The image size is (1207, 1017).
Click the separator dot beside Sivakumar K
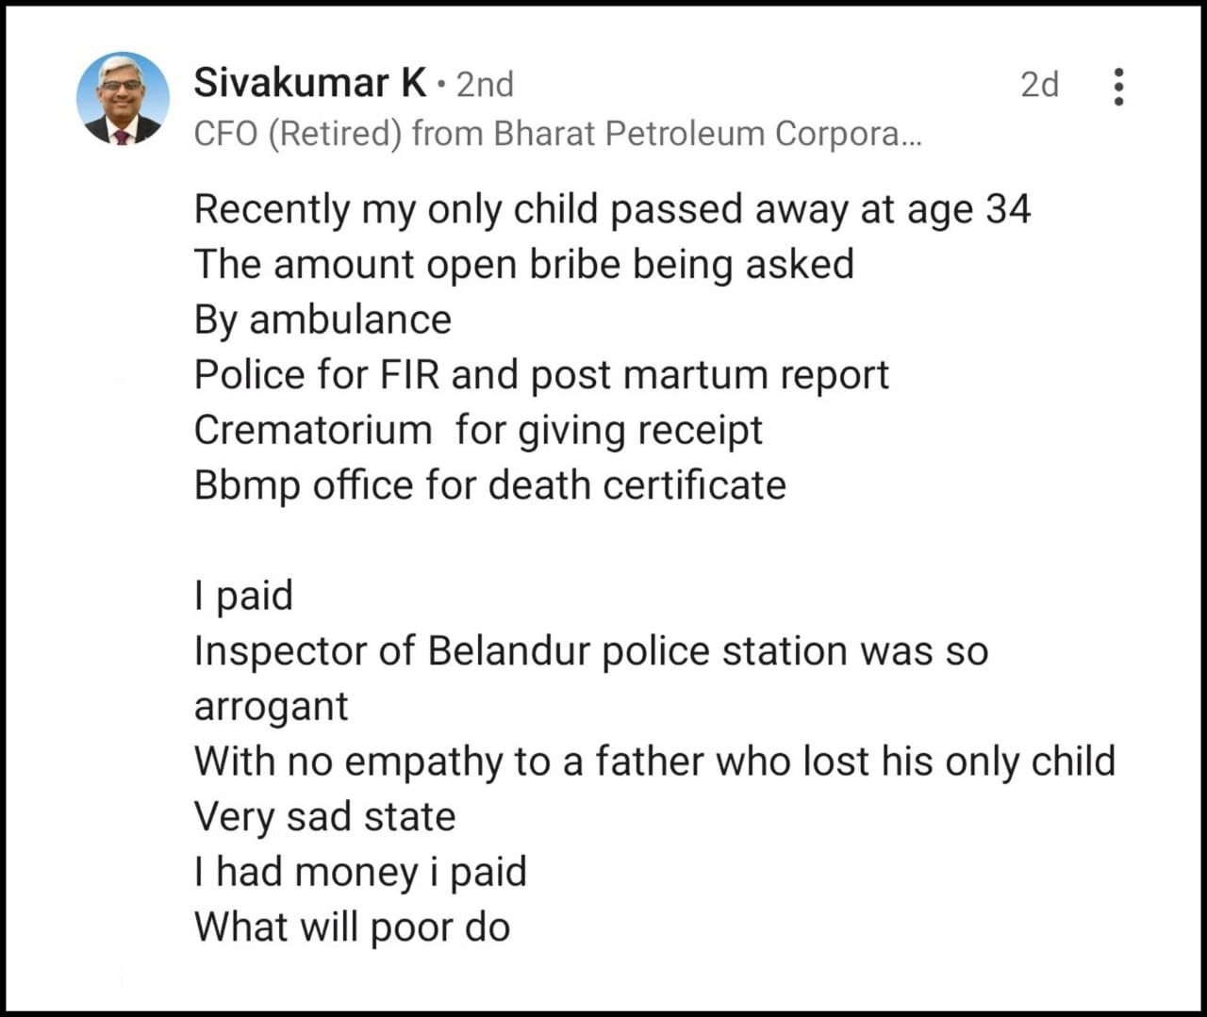pos(439,85)
